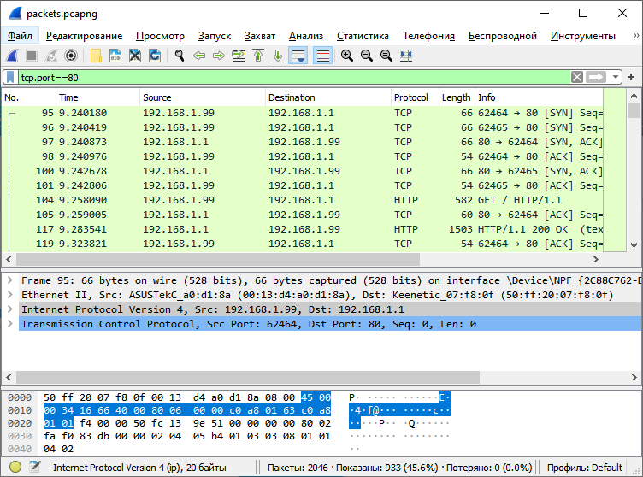The width and height of the screenshot is (643, 477).
Task: Open the expert information status circle
Action: pyautogui.click(x=13, y=468)
